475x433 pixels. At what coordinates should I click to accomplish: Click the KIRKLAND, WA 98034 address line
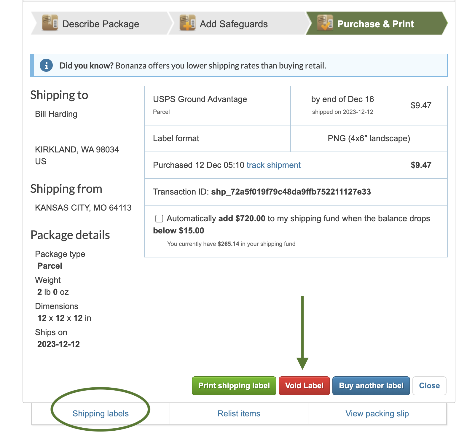tap(77, 150)
